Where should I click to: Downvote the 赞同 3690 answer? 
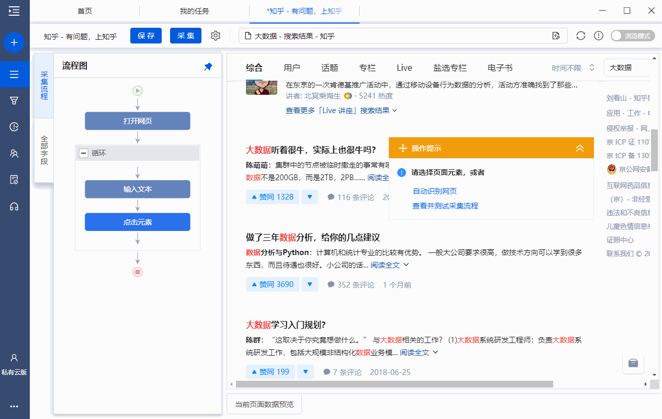click(310, 284)
